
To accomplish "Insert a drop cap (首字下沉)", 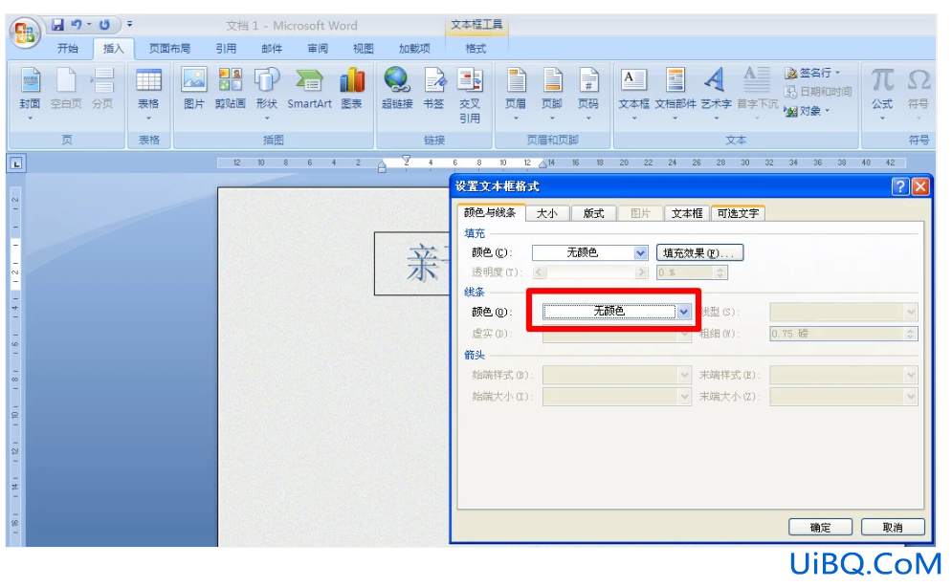I will [757, 94].
